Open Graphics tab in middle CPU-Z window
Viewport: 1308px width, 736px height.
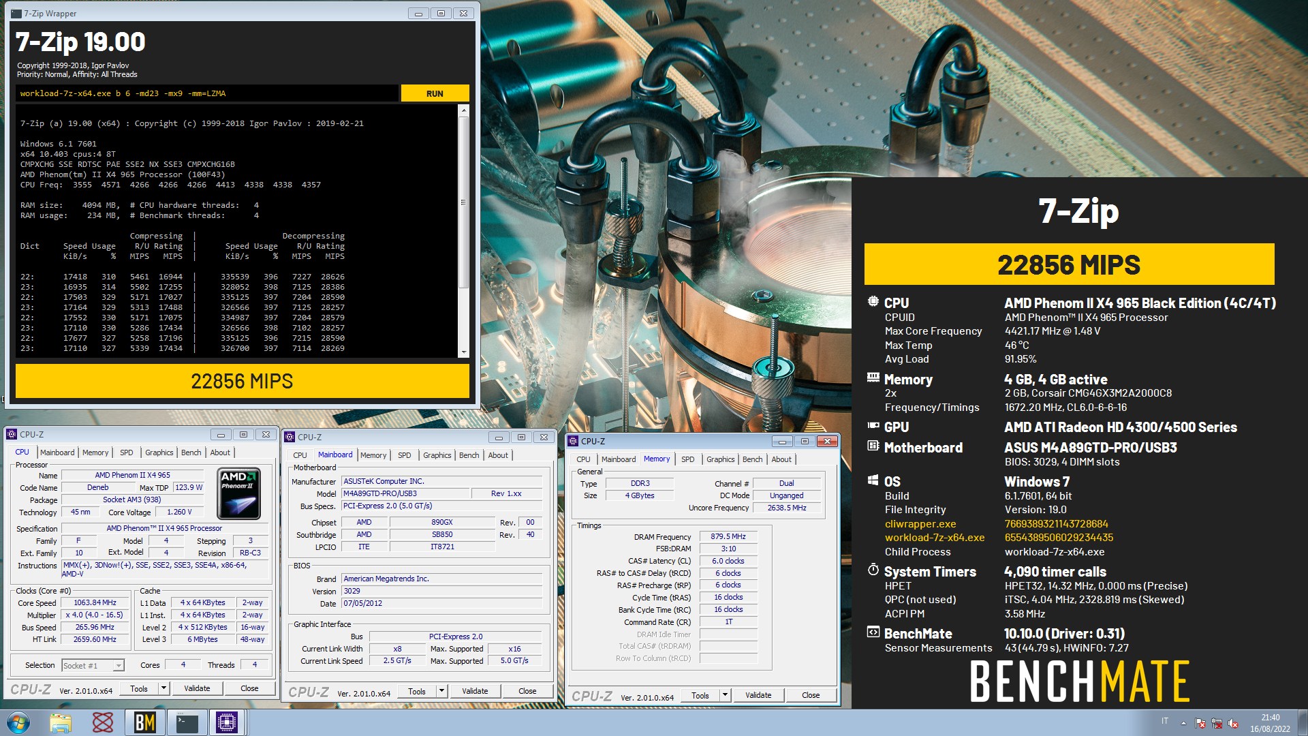click(x=437, y=455)
